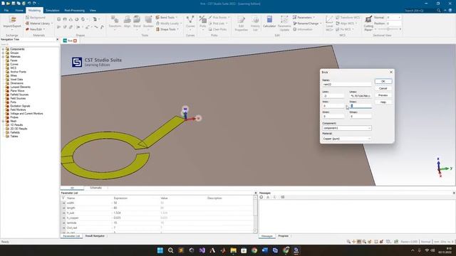Click OK in the Brick dialog

pos(383,81)
